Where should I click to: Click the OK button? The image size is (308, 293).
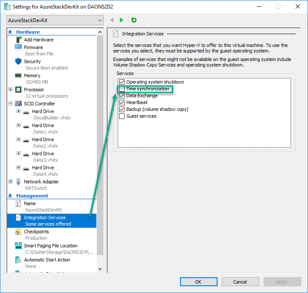199,282
